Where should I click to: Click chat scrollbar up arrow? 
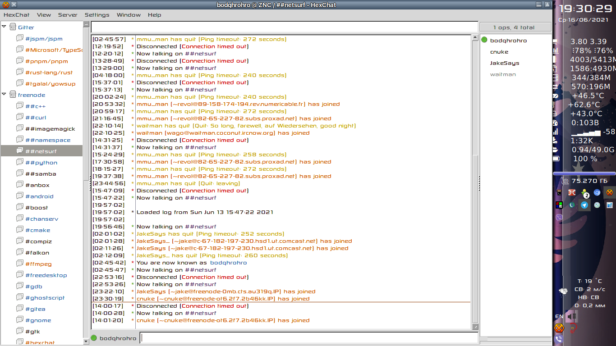point(475,38)
